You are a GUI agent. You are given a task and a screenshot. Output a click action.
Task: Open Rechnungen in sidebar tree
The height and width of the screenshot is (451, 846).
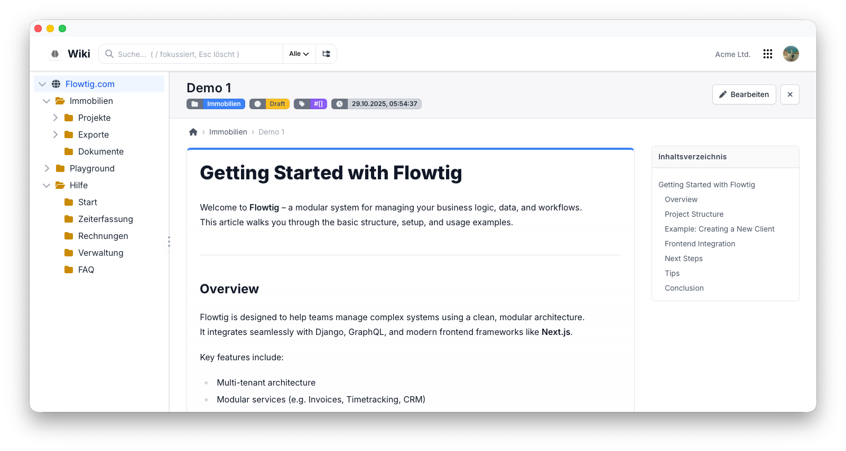(x=103, y=236)
